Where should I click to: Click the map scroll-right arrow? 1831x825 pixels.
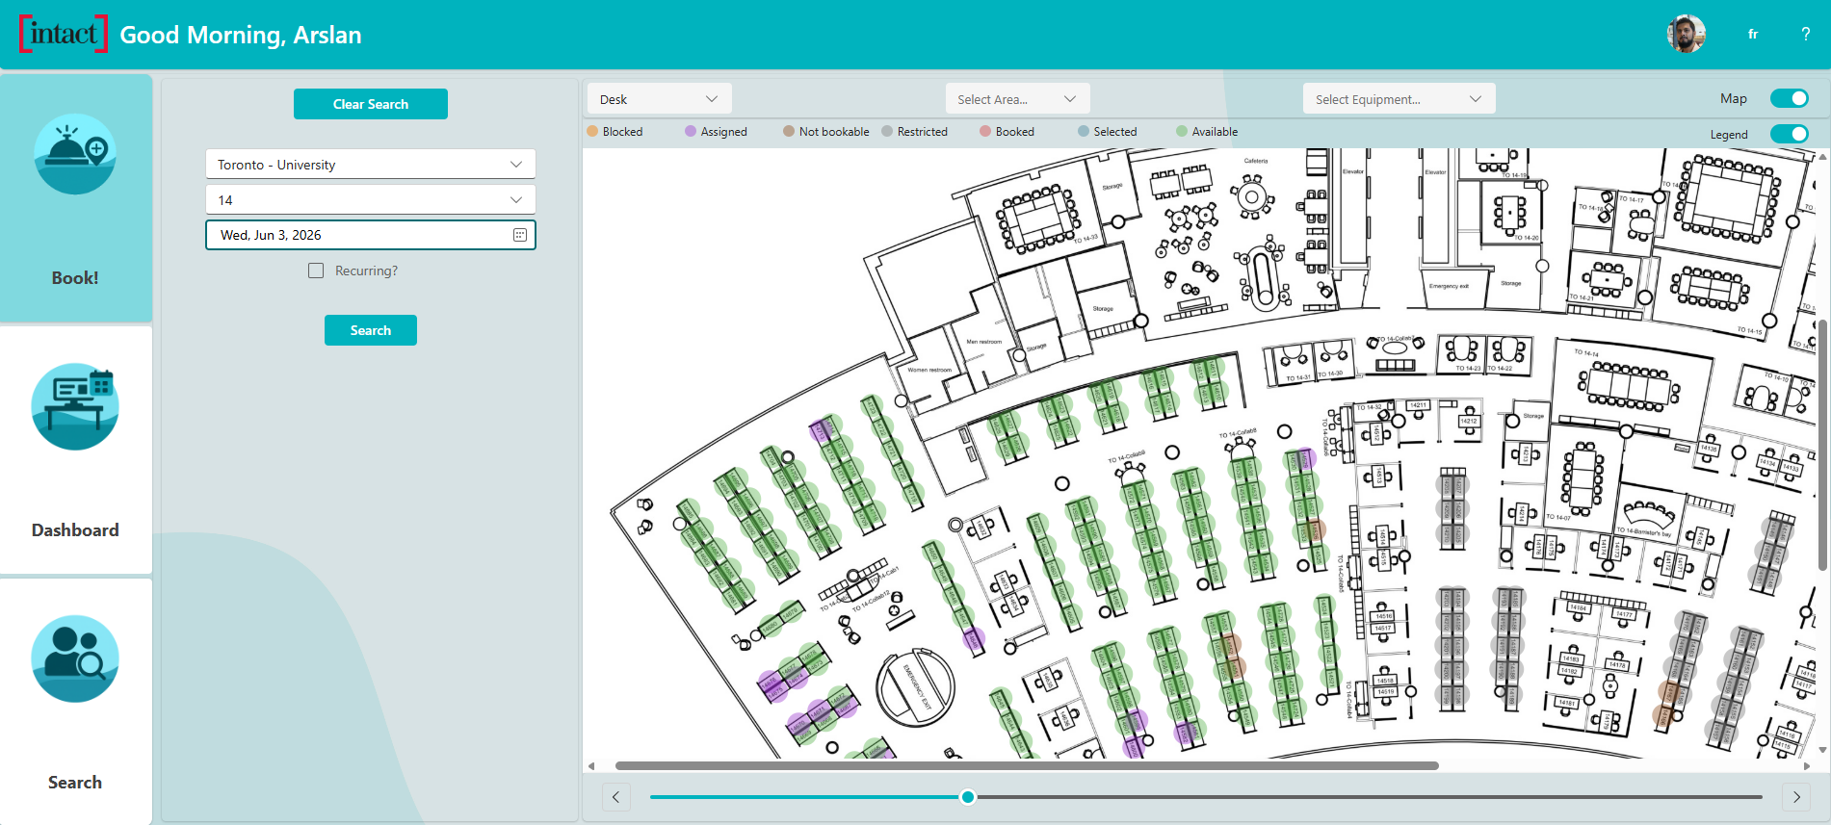pyautogui.click(x=1805, y=766)
